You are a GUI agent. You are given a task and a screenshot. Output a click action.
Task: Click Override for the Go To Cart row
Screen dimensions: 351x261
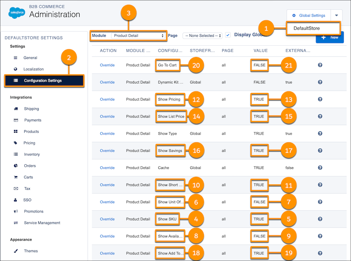click(x=107, y=65)
